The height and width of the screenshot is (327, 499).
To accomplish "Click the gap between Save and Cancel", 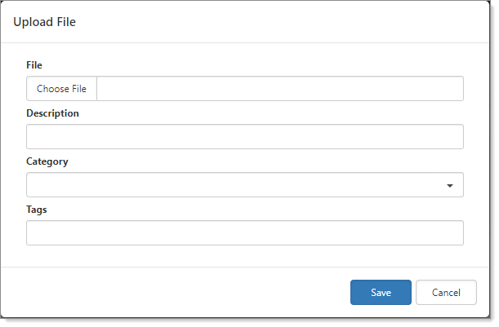I will pyautogui.click(x=413, y=293).
